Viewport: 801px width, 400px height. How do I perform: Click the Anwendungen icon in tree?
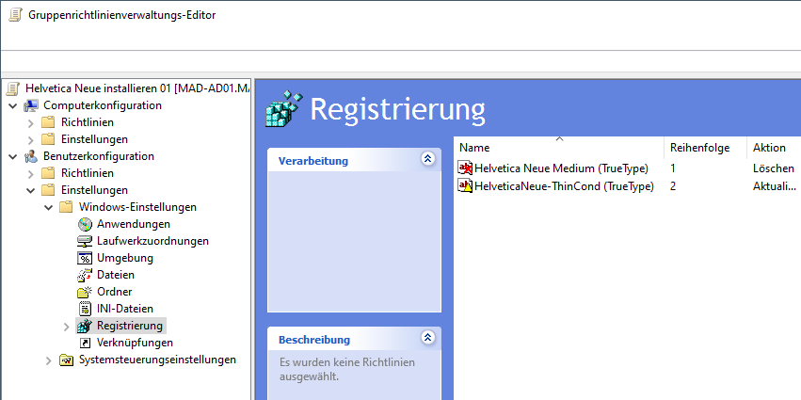pos(85,224)
